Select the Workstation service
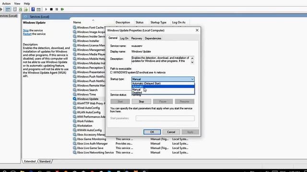This screenshot has height=172, width=307. 84,126
